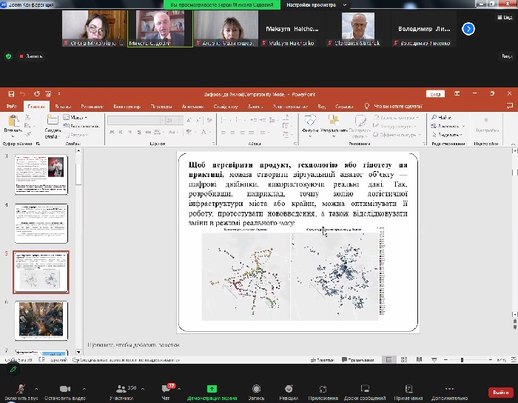Open the Whiteboards button

point(364,389)
